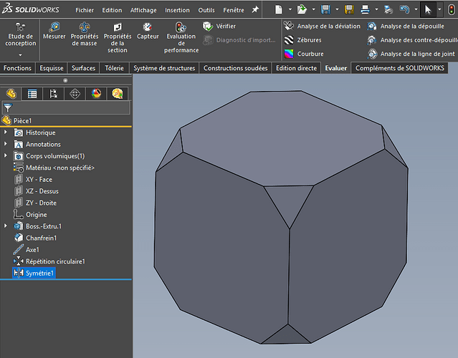Select the Symétrie1 feature
This screenshot has width=458, height=358.
[34, 273]
